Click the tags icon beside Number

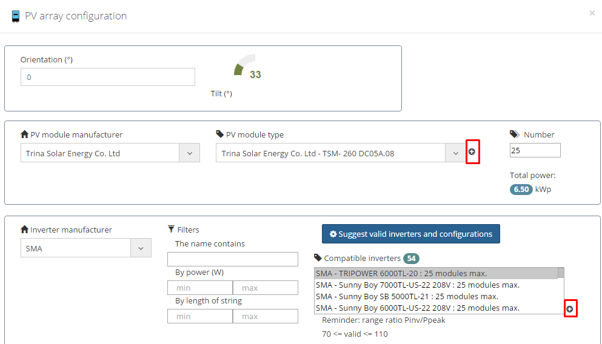tap(515, 134)
